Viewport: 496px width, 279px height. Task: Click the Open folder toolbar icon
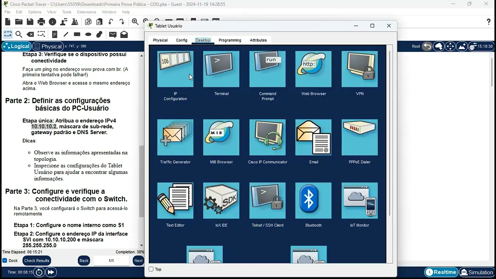(x=19, y=22)
